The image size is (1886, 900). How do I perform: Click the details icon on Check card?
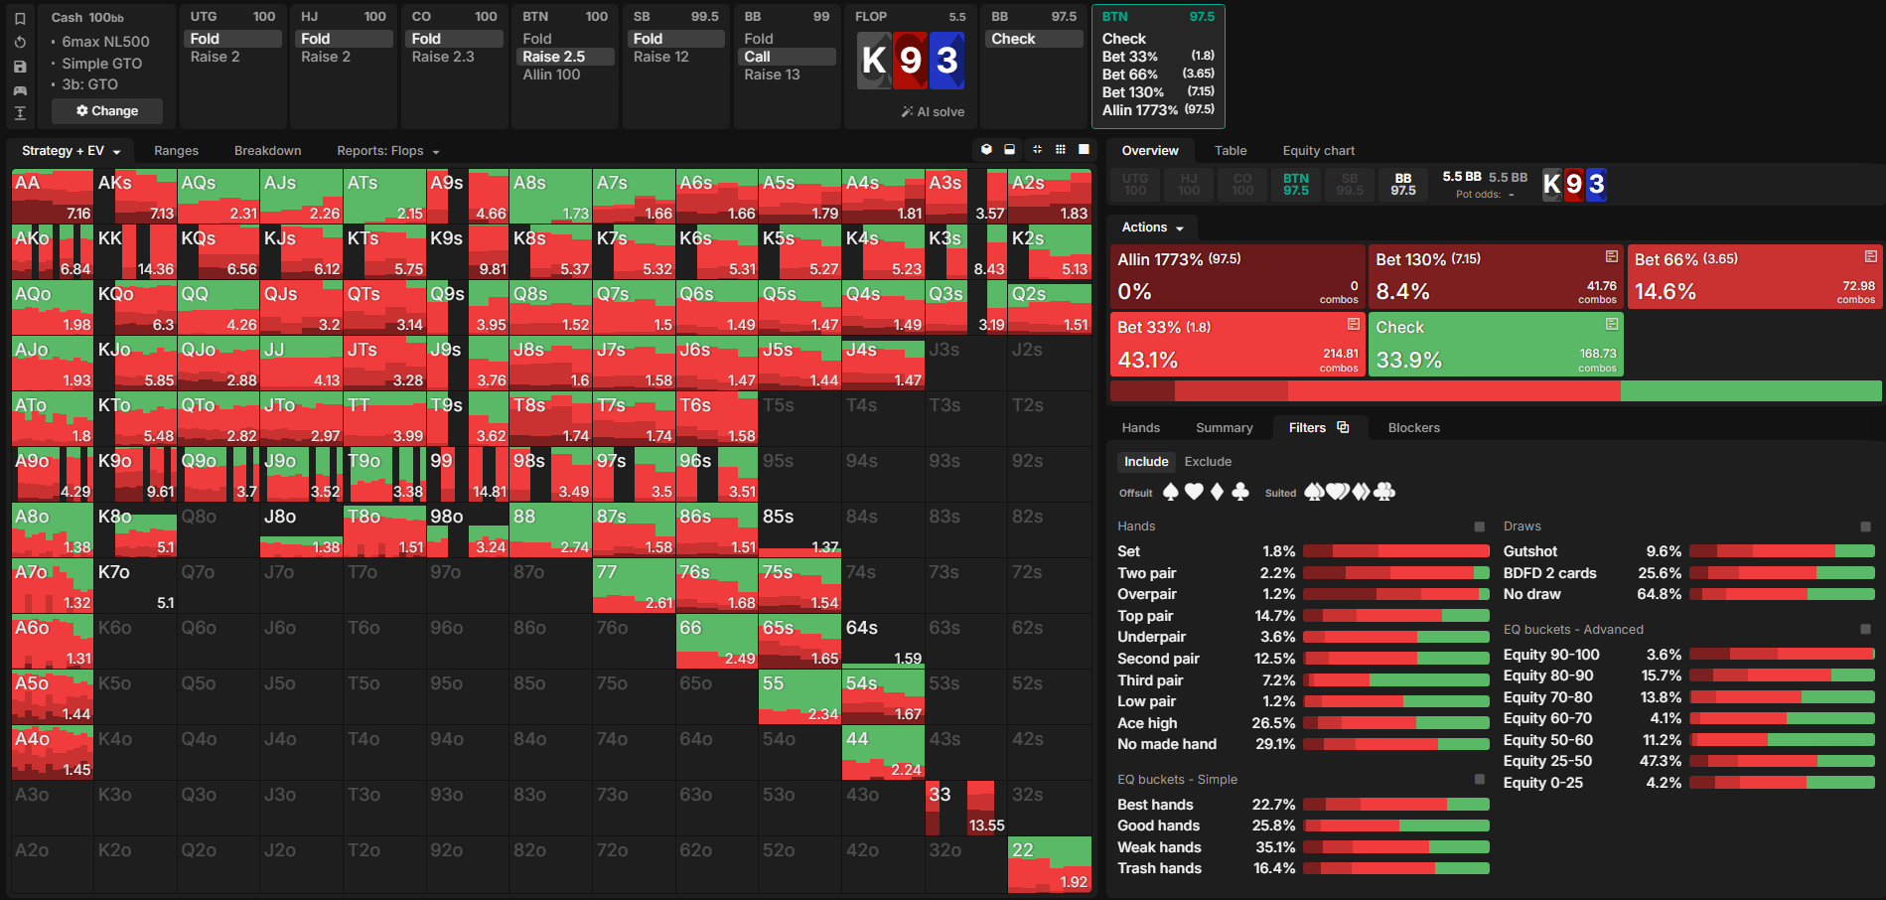click(1612, 324)
